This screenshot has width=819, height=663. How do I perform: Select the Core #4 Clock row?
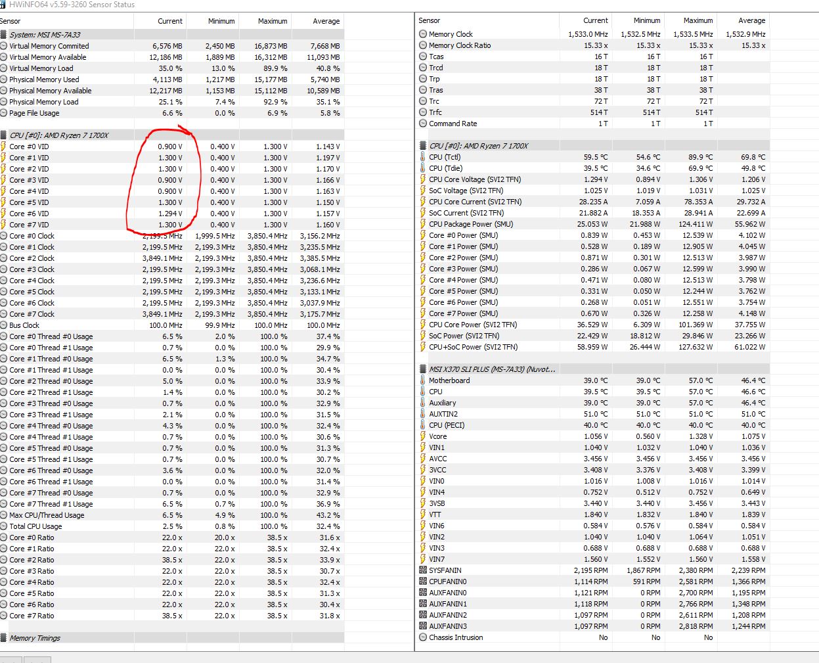(171, 281)
